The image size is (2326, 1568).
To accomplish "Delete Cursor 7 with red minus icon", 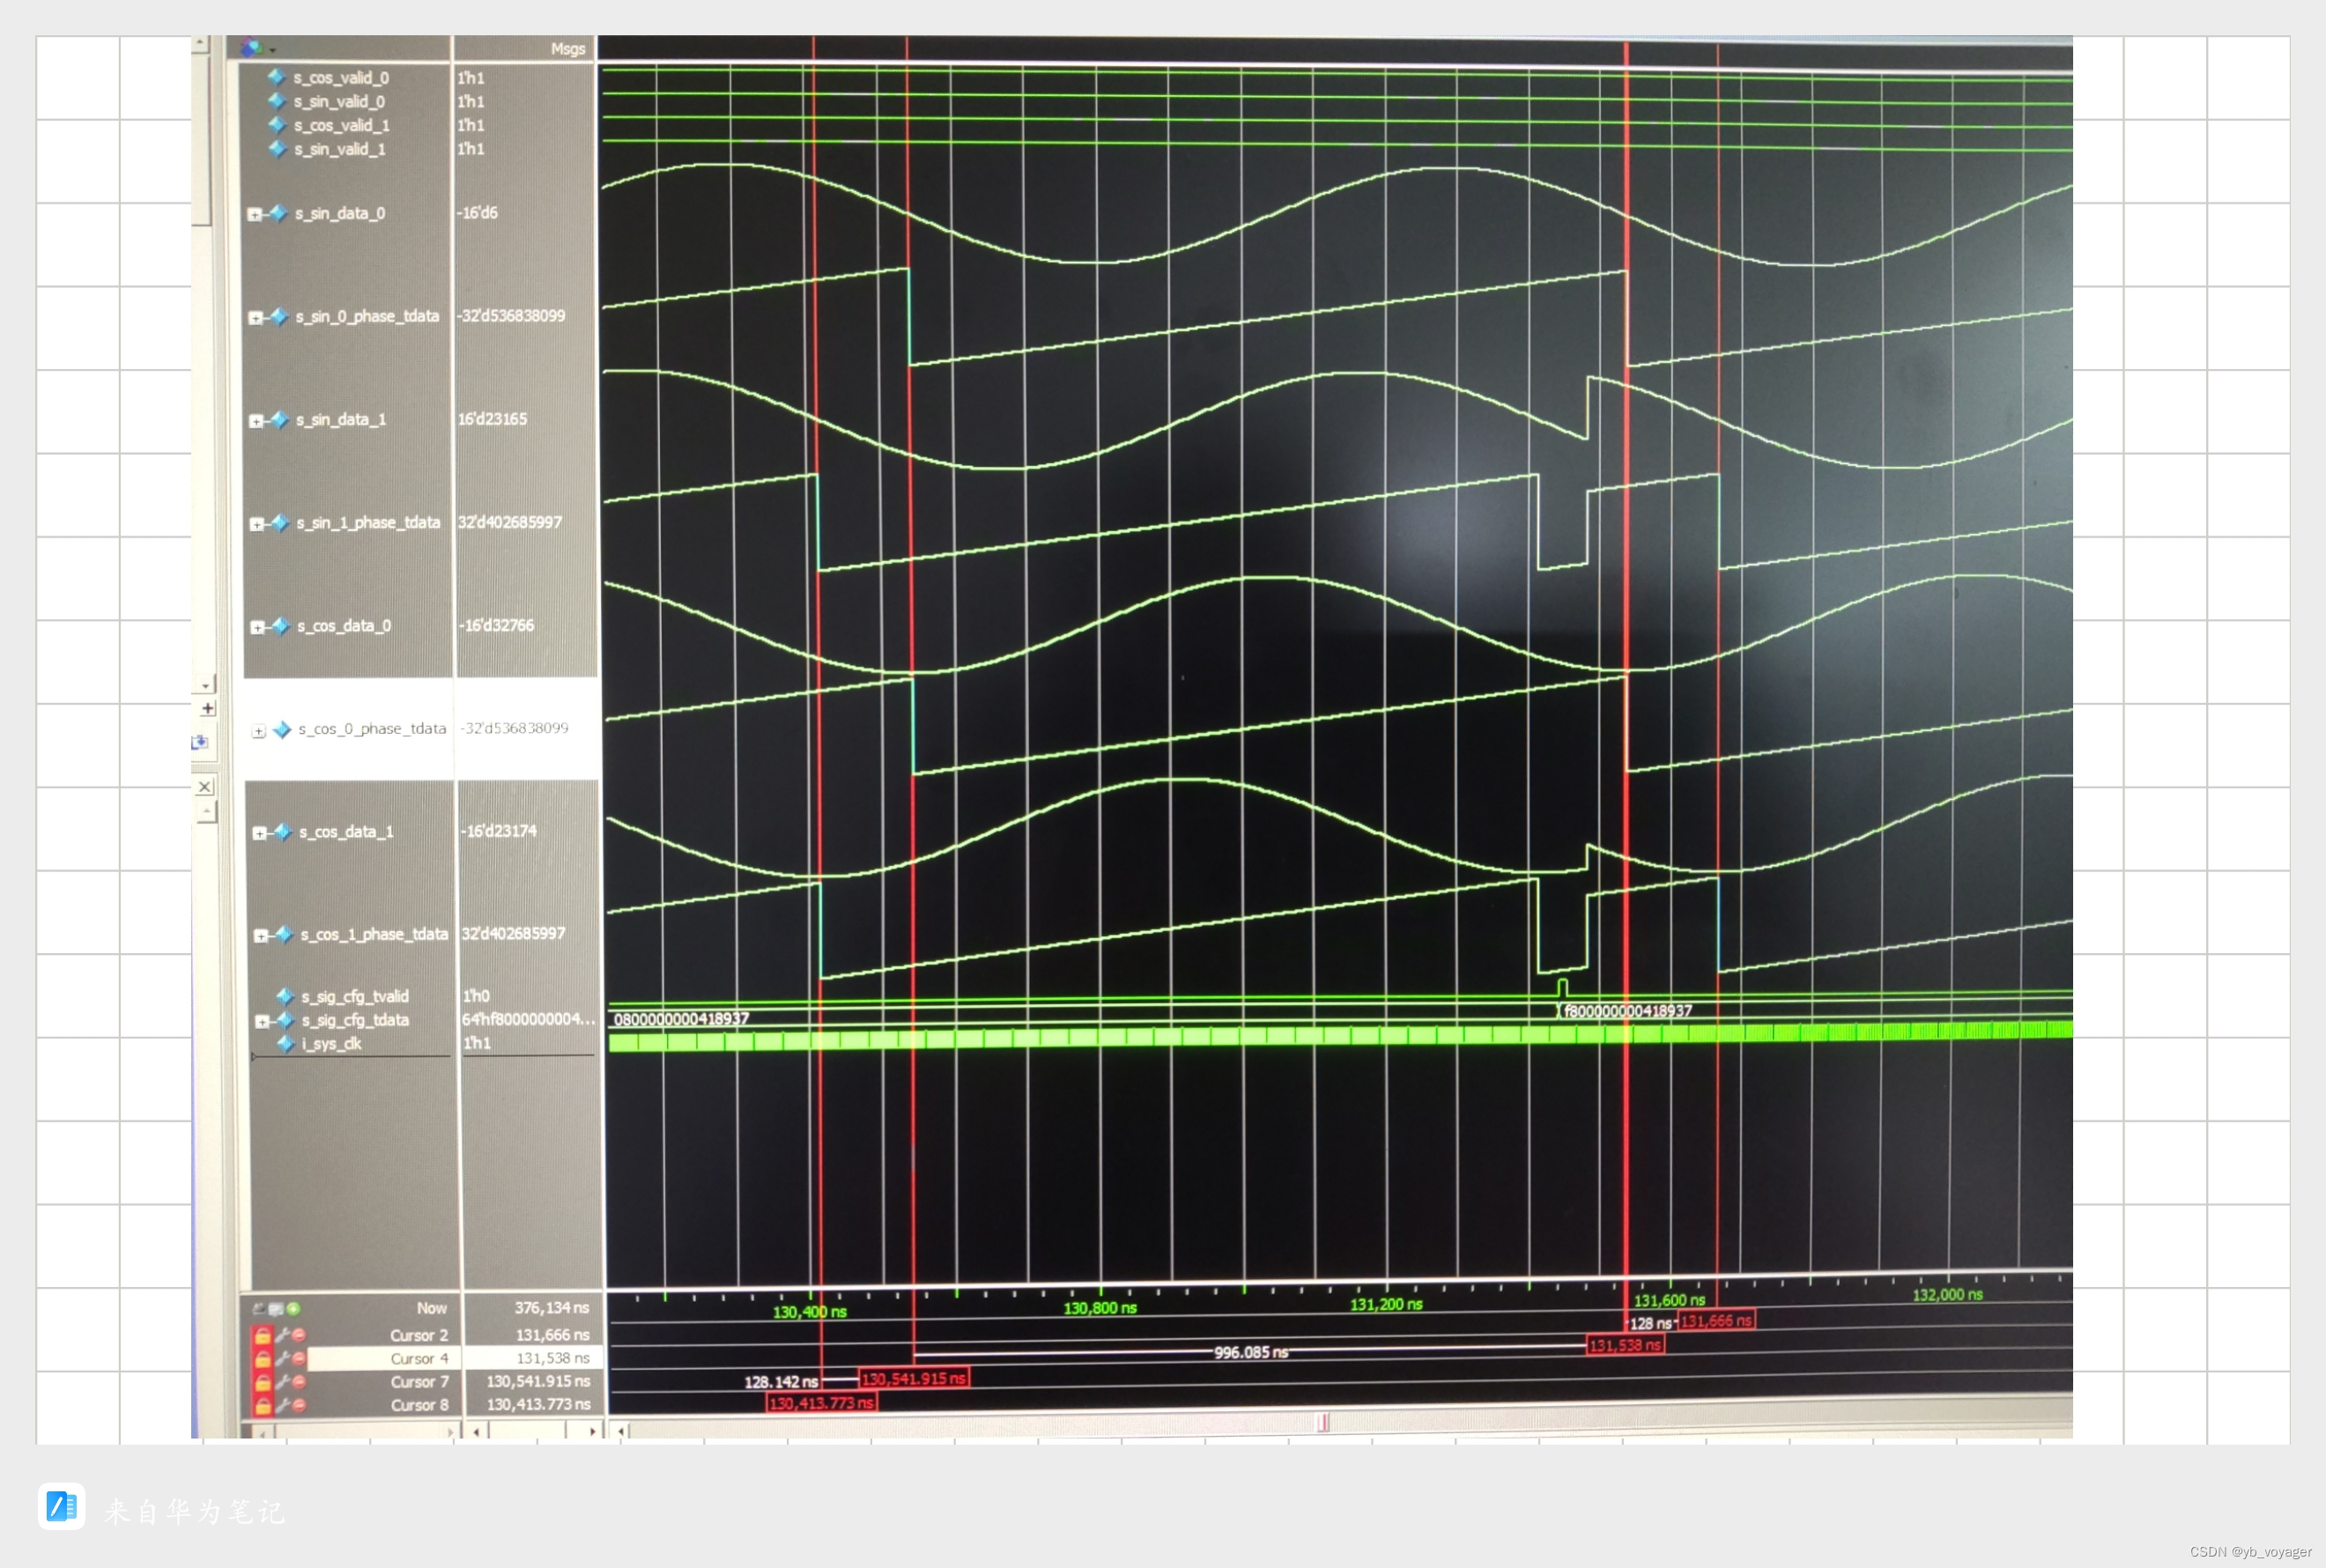I will [299, 1382].
